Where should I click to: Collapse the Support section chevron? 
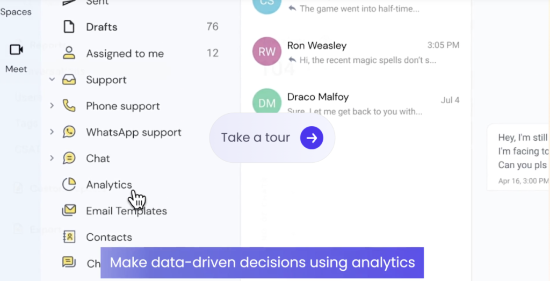point(52,80)
